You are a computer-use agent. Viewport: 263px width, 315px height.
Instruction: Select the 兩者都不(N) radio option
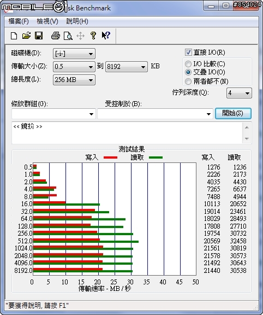(x=188, y=81)
